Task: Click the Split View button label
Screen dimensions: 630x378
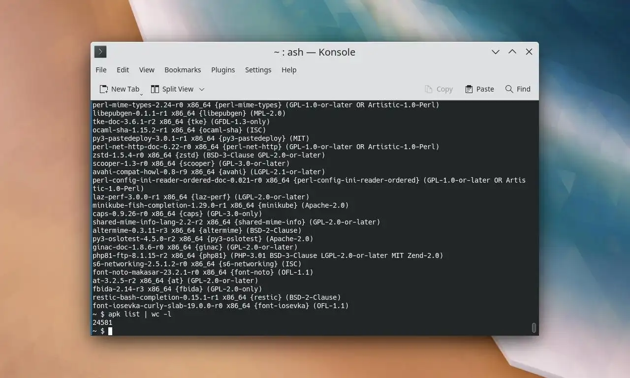Action: [178, 89]
